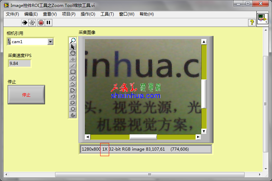Click the Run Continuously button
The width and height of the screenshot is (272, 181).
pyautogui.click(x=32, y=23)
